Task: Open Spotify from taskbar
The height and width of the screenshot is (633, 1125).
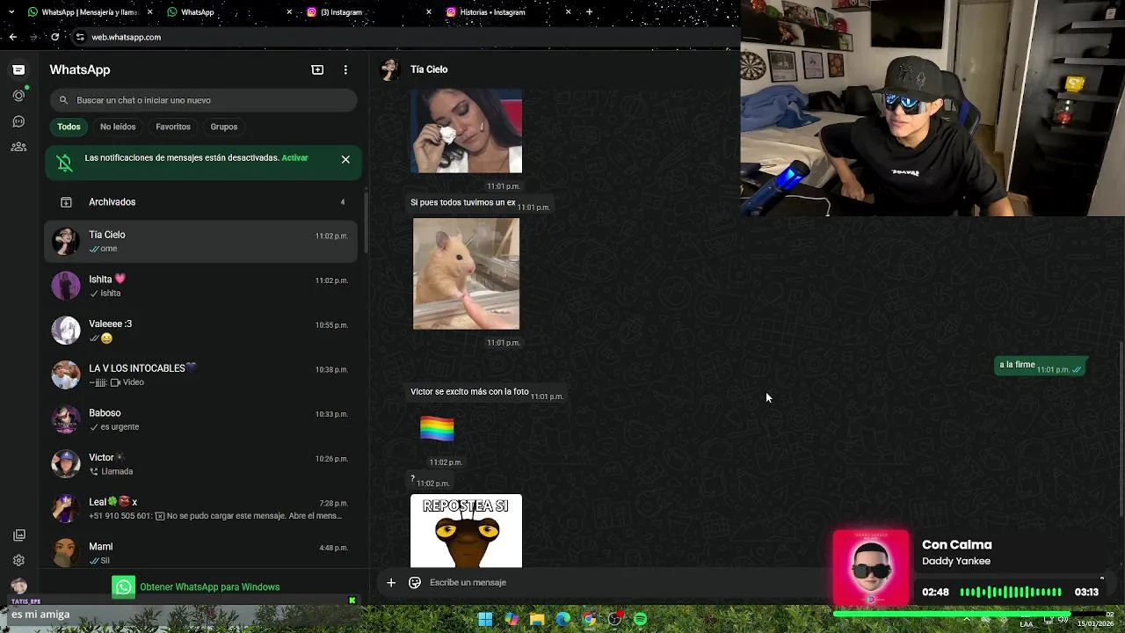Action: pos(641,619)
